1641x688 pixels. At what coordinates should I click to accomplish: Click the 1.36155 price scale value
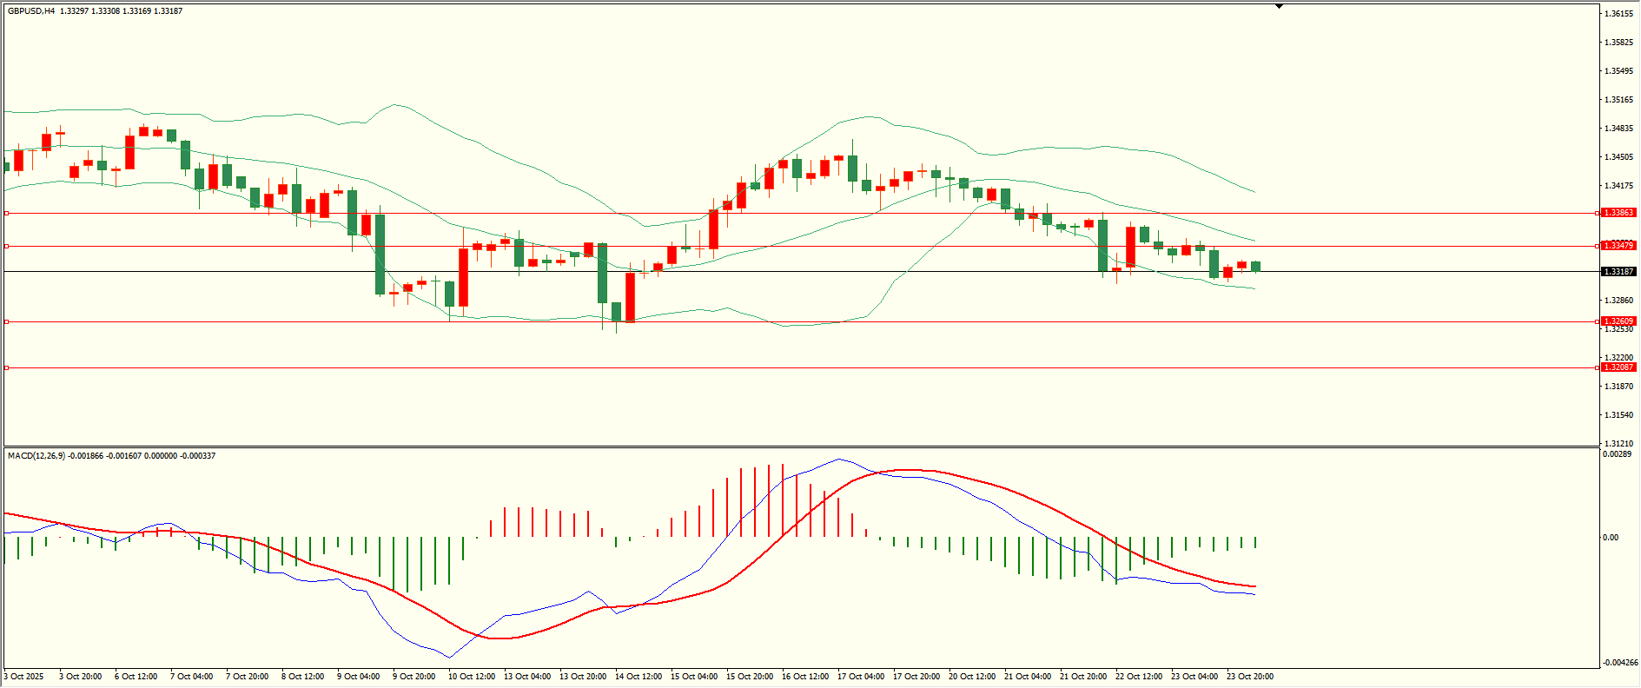[1618, 14]
